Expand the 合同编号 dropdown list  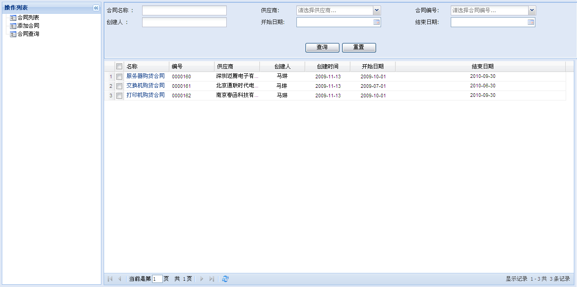click(532, 10)
